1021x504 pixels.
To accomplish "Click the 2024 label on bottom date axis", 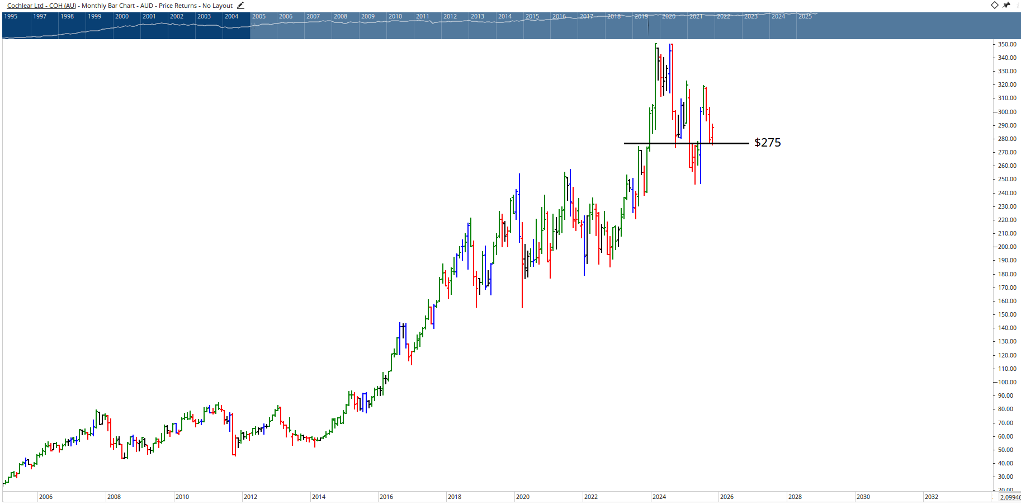I will (659, 497).
